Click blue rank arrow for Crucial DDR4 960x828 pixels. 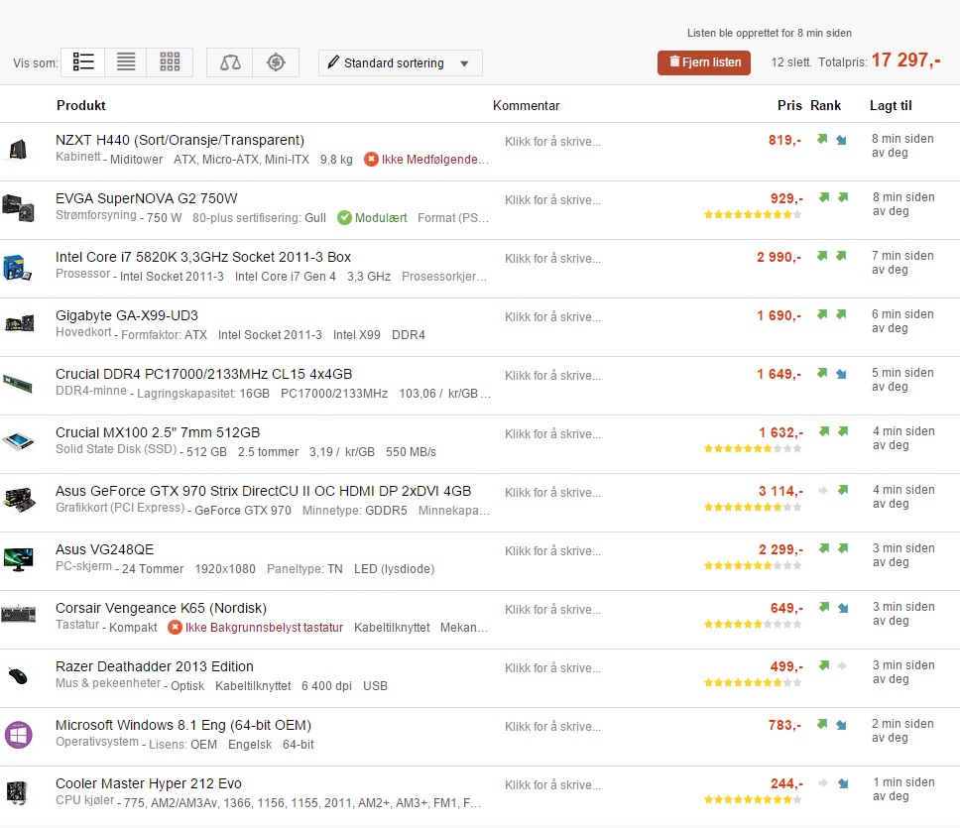[x=841, y=374]
